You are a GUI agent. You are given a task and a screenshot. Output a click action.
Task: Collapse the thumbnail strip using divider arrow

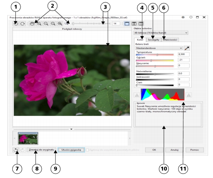[71, 129]
